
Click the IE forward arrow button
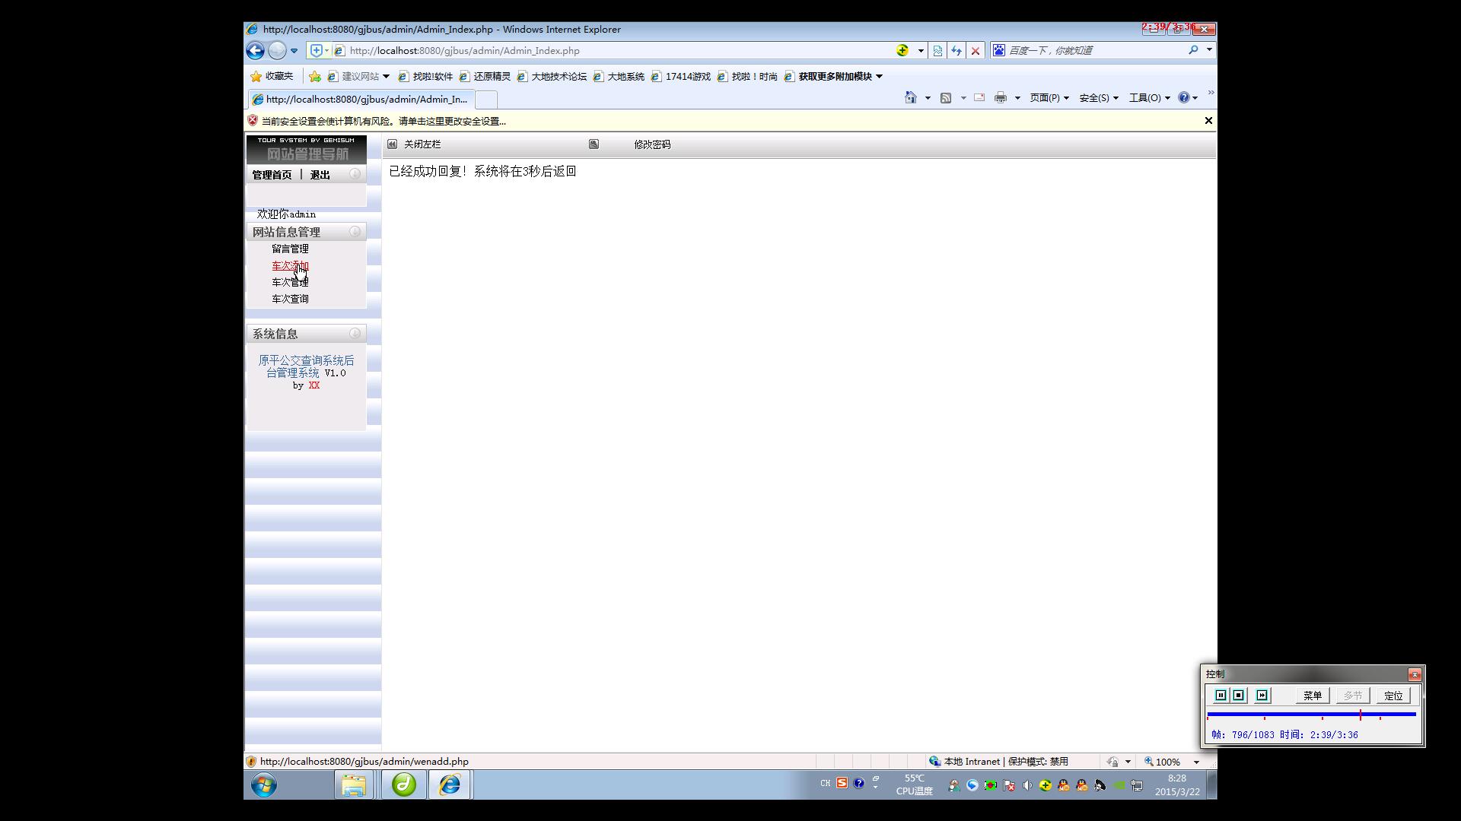point(277,50)
